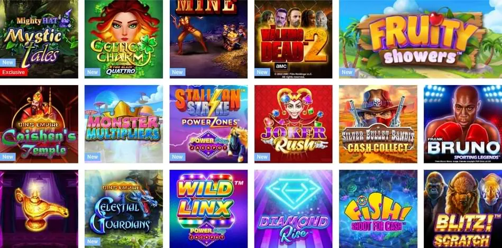Click the New badge on Joker Rush
This screenshot has height=248, width=502.
[262, 157]
